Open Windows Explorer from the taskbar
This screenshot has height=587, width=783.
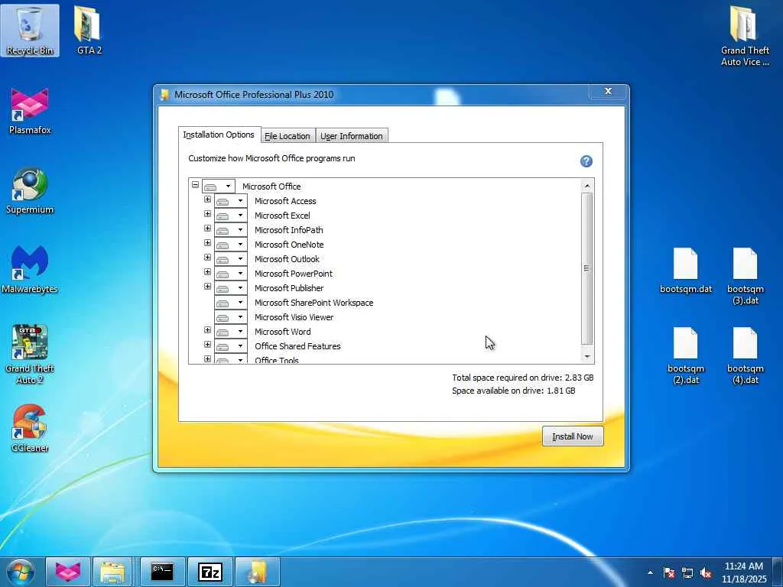pyautogui.click(x=113, y=572)
